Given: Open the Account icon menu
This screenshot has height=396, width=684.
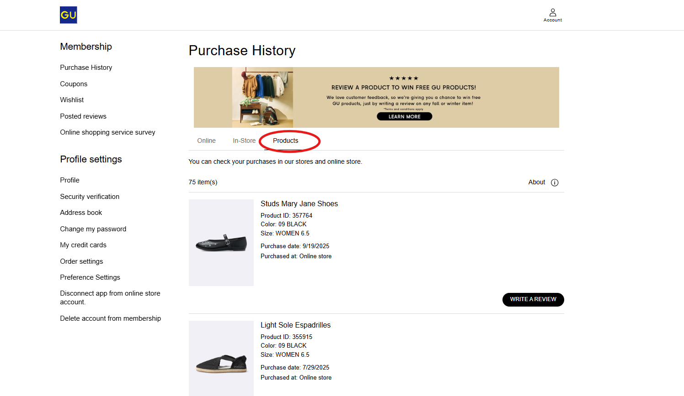Looking at the screenshot, I should 552,15.
